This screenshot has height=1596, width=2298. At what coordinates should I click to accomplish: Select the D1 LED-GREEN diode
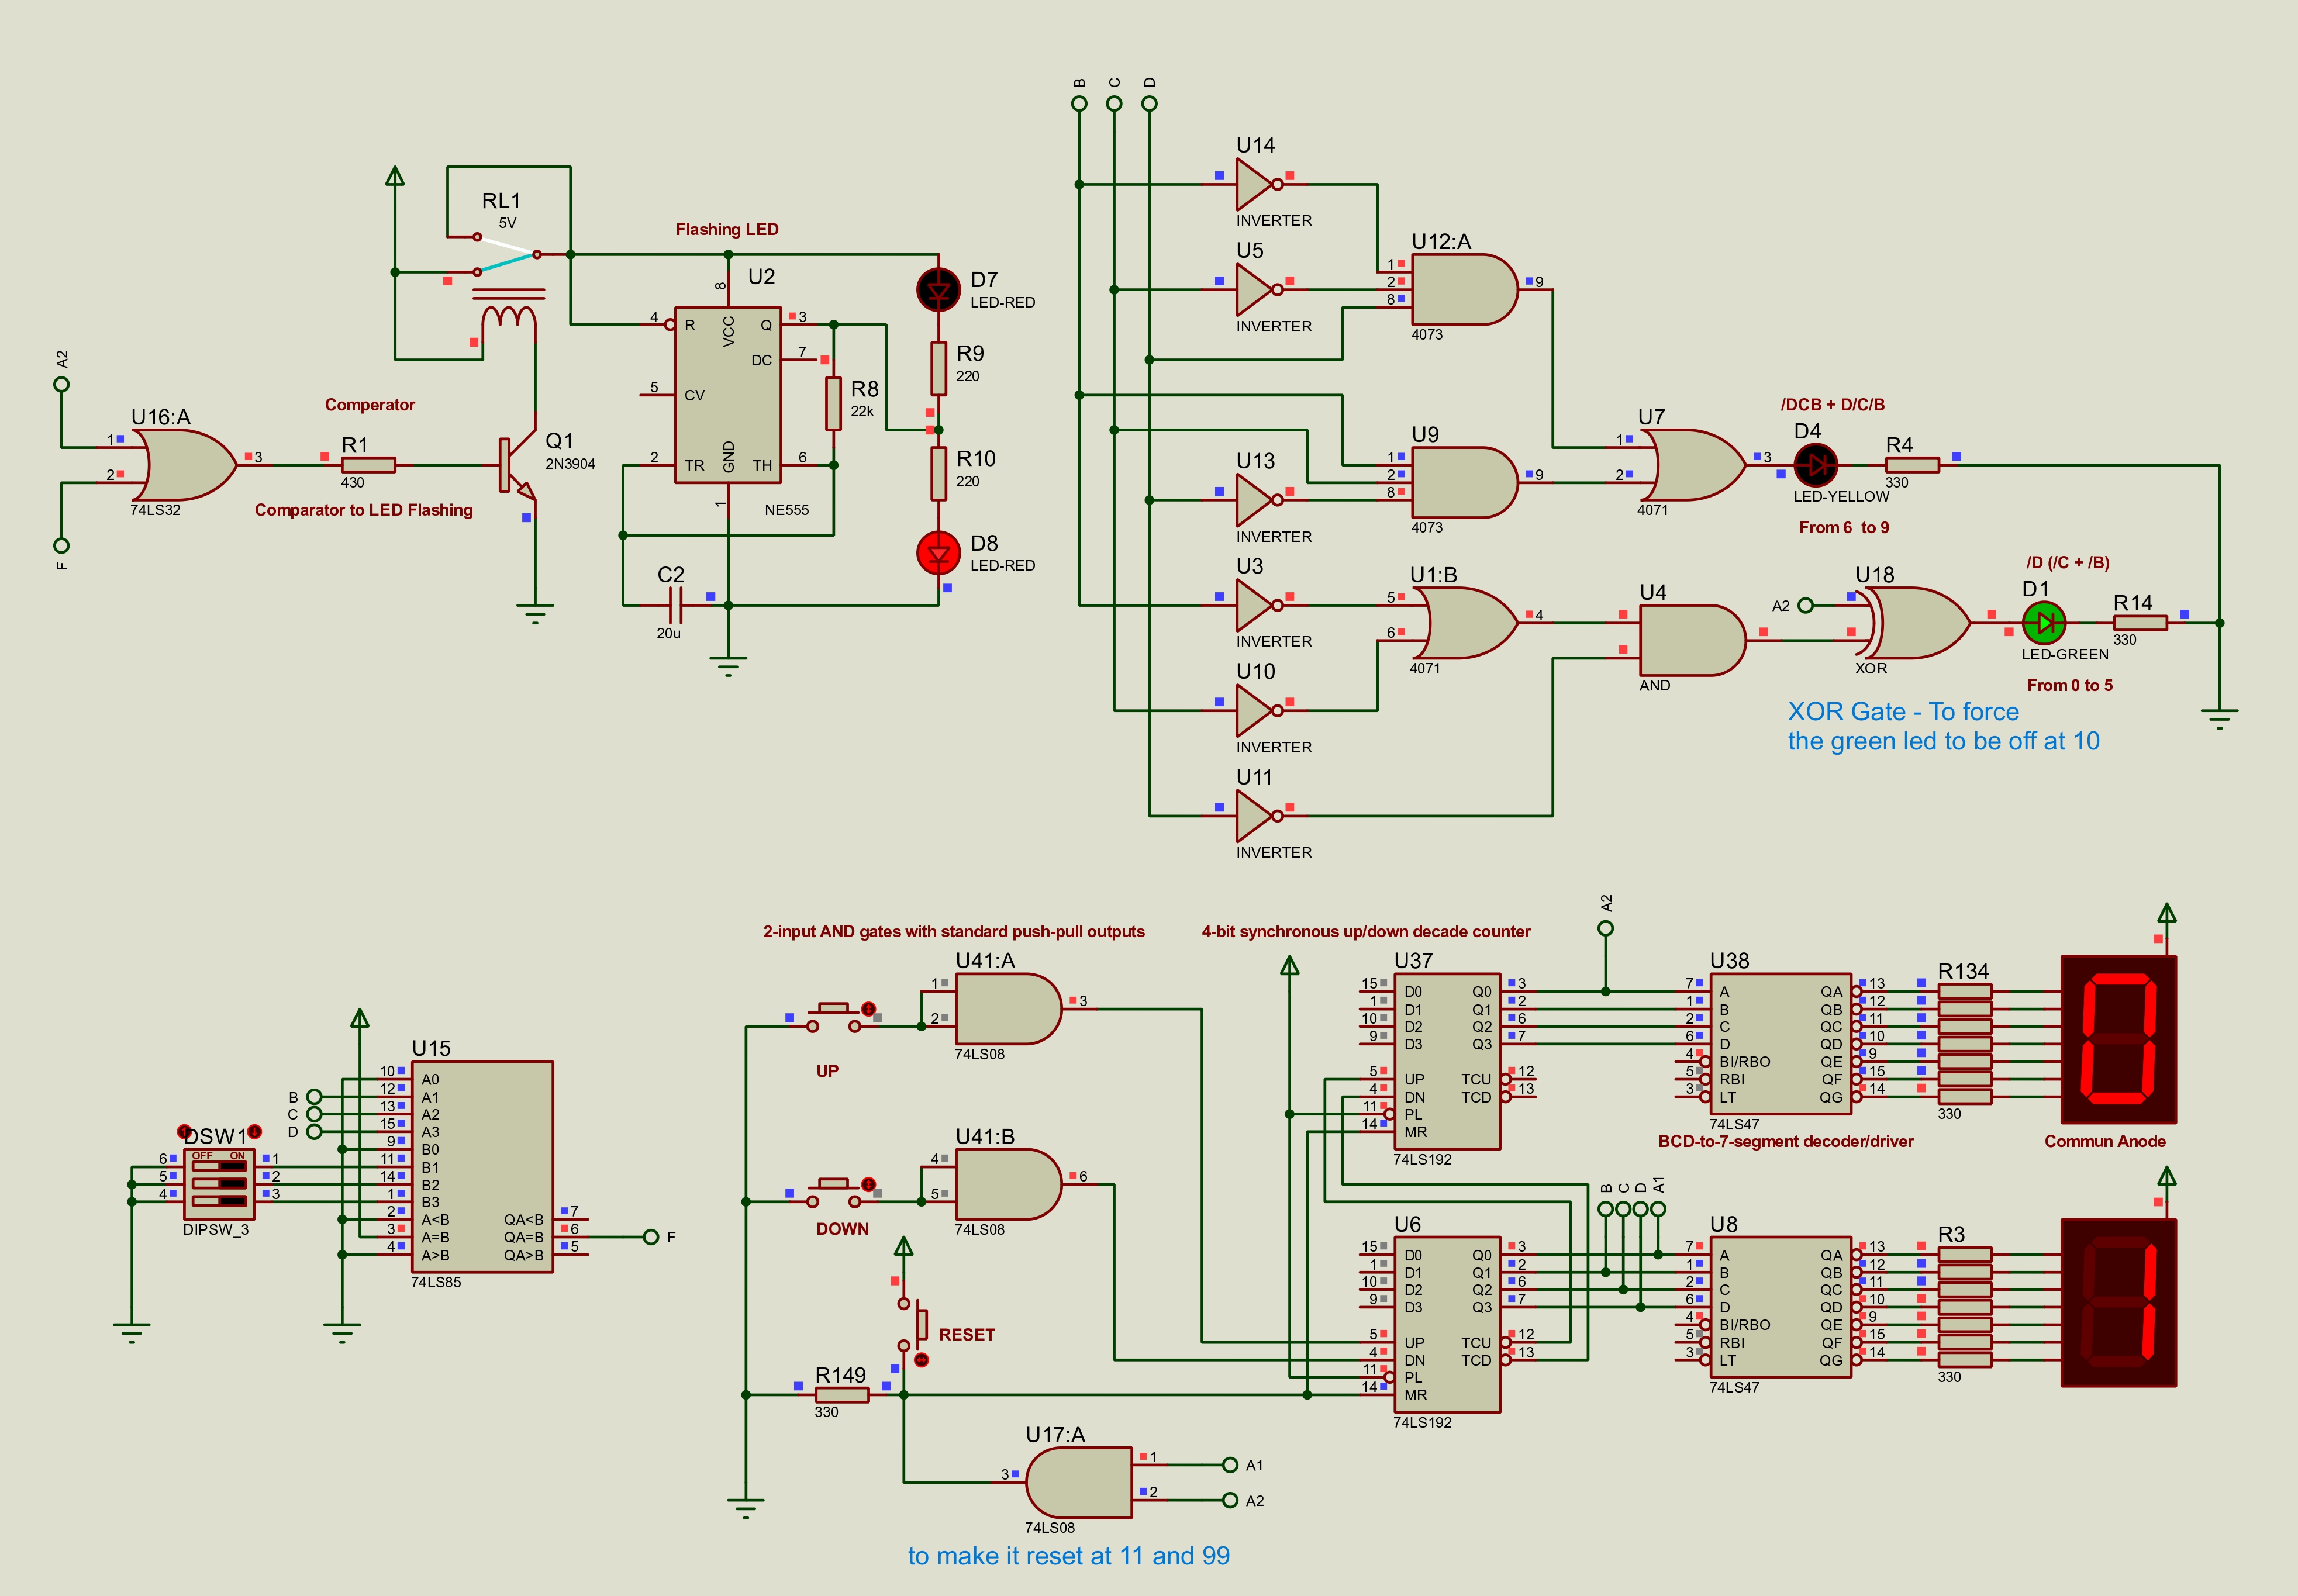2044,623
